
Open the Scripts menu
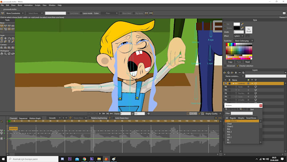coord(38,5)
